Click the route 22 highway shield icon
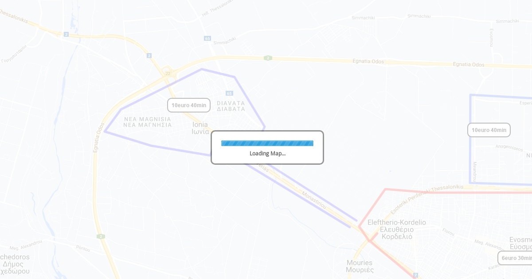The width and height of the screenshot is (532, 279). (x=168, y=73)
